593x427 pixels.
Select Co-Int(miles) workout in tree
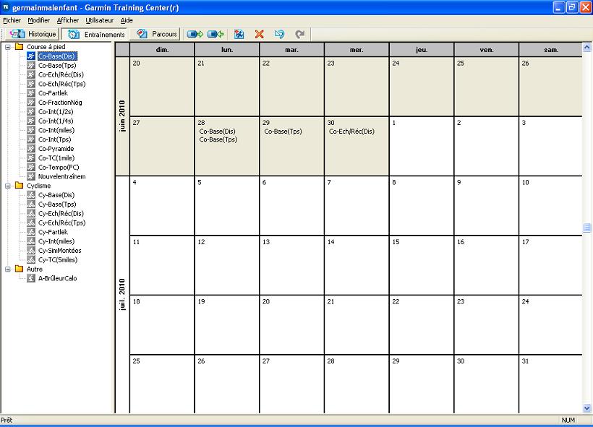[x=56, y=130]
